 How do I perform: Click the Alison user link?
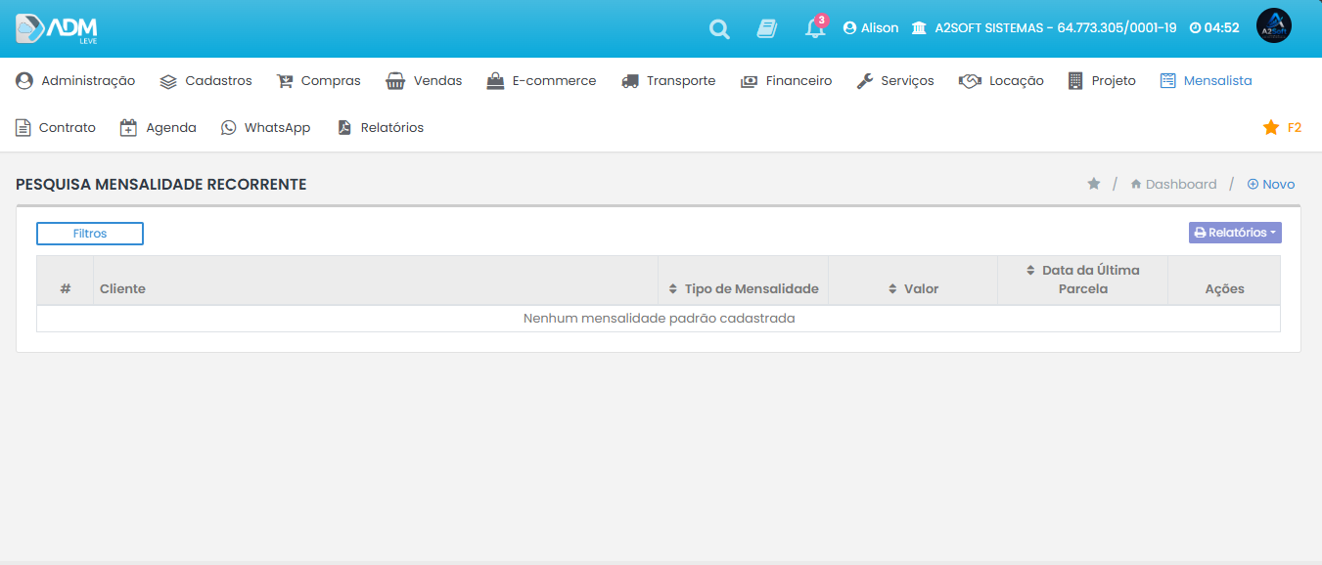click(x=871, y=28)
